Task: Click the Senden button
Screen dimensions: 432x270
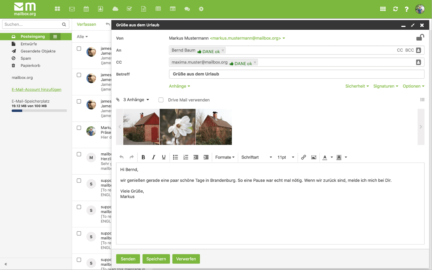Action: pos(128,259)
